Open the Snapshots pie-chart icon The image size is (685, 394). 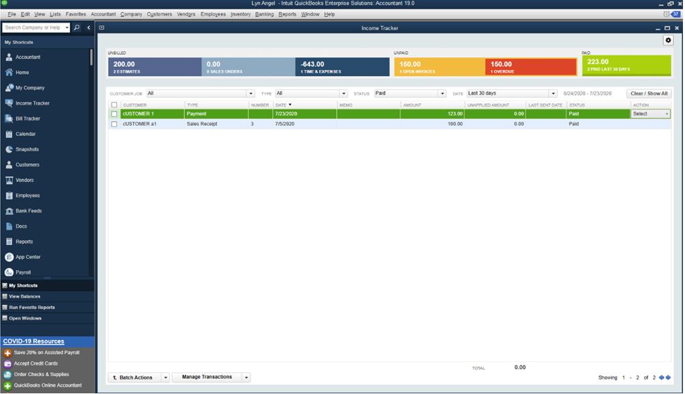[x=9, y=149]
